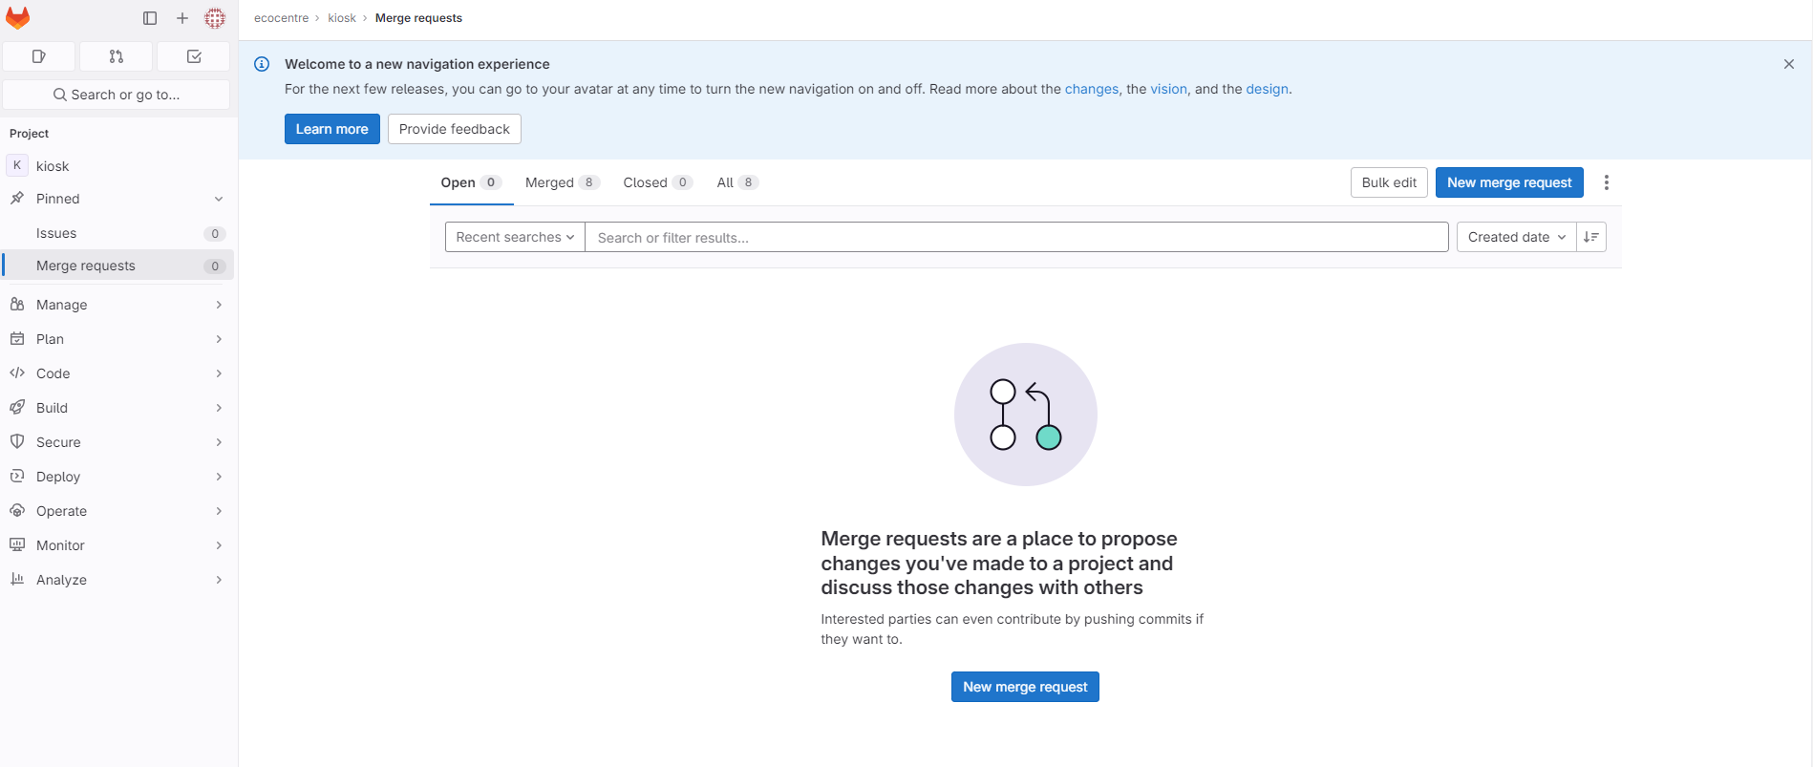Screen dimensions: 1813x767
Task: Open the create new plus menu
Action: click(x=182, y=18)
